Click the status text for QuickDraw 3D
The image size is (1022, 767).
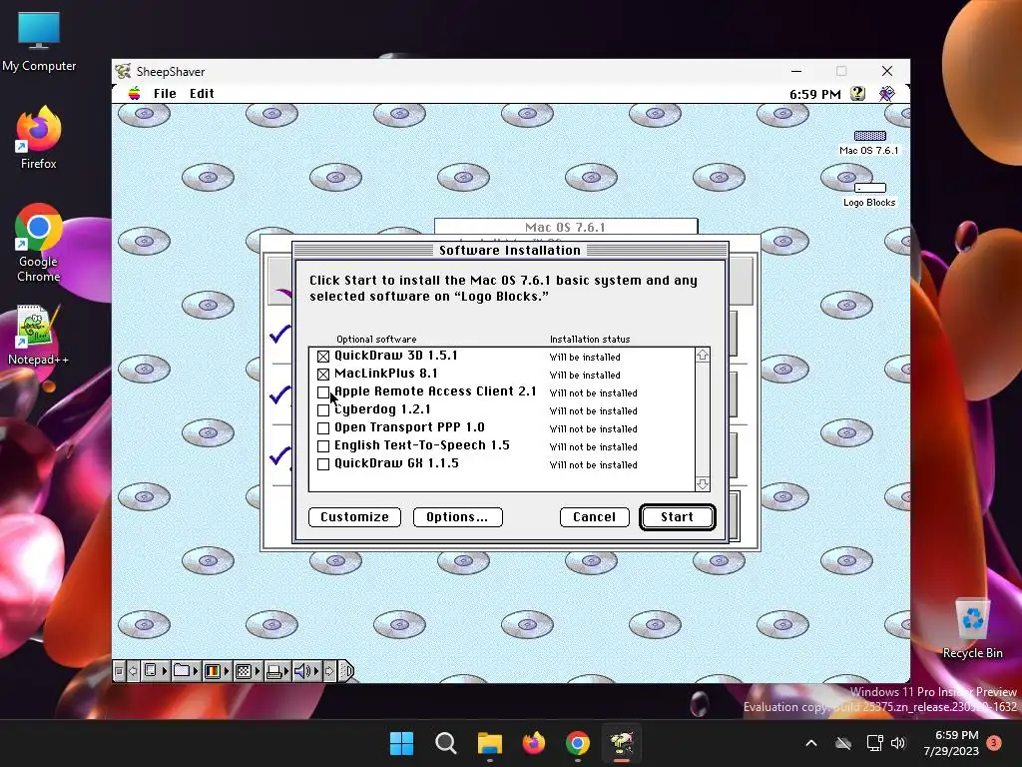(x=585, y=358)
